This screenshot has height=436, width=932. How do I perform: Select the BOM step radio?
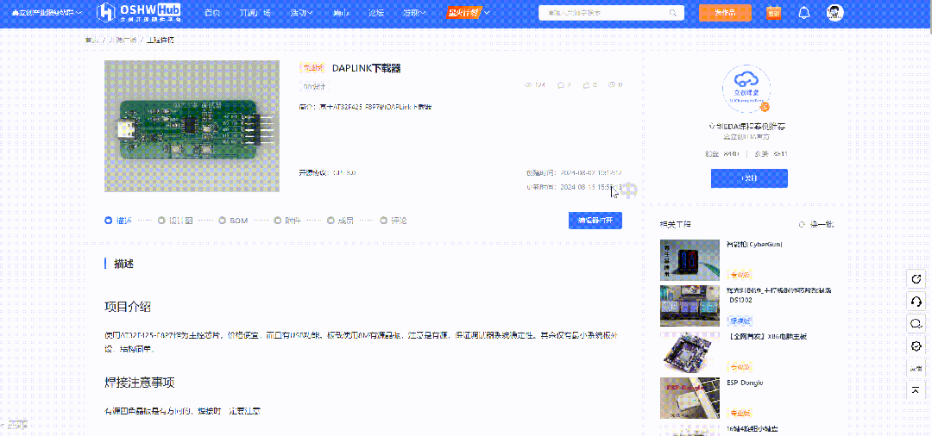(x=223, y=220)
